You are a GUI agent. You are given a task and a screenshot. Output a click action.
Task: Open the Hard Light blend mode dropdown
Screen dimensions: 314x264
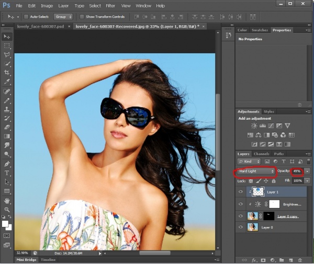tap(256, 171)
